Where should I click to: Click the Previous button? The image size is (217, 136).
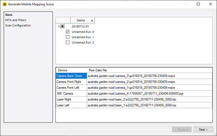[182, 130]
